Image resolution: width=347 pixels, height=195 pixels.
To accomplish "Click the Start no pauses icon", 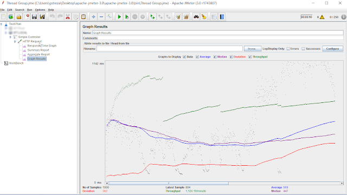I will point(127,17).
